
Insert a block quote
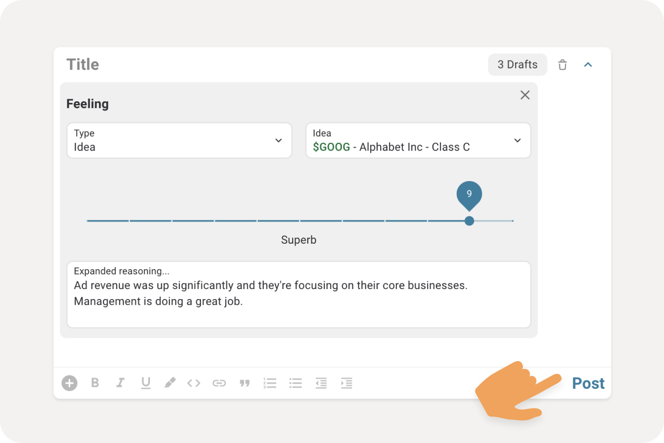click(x=244, y=383)
